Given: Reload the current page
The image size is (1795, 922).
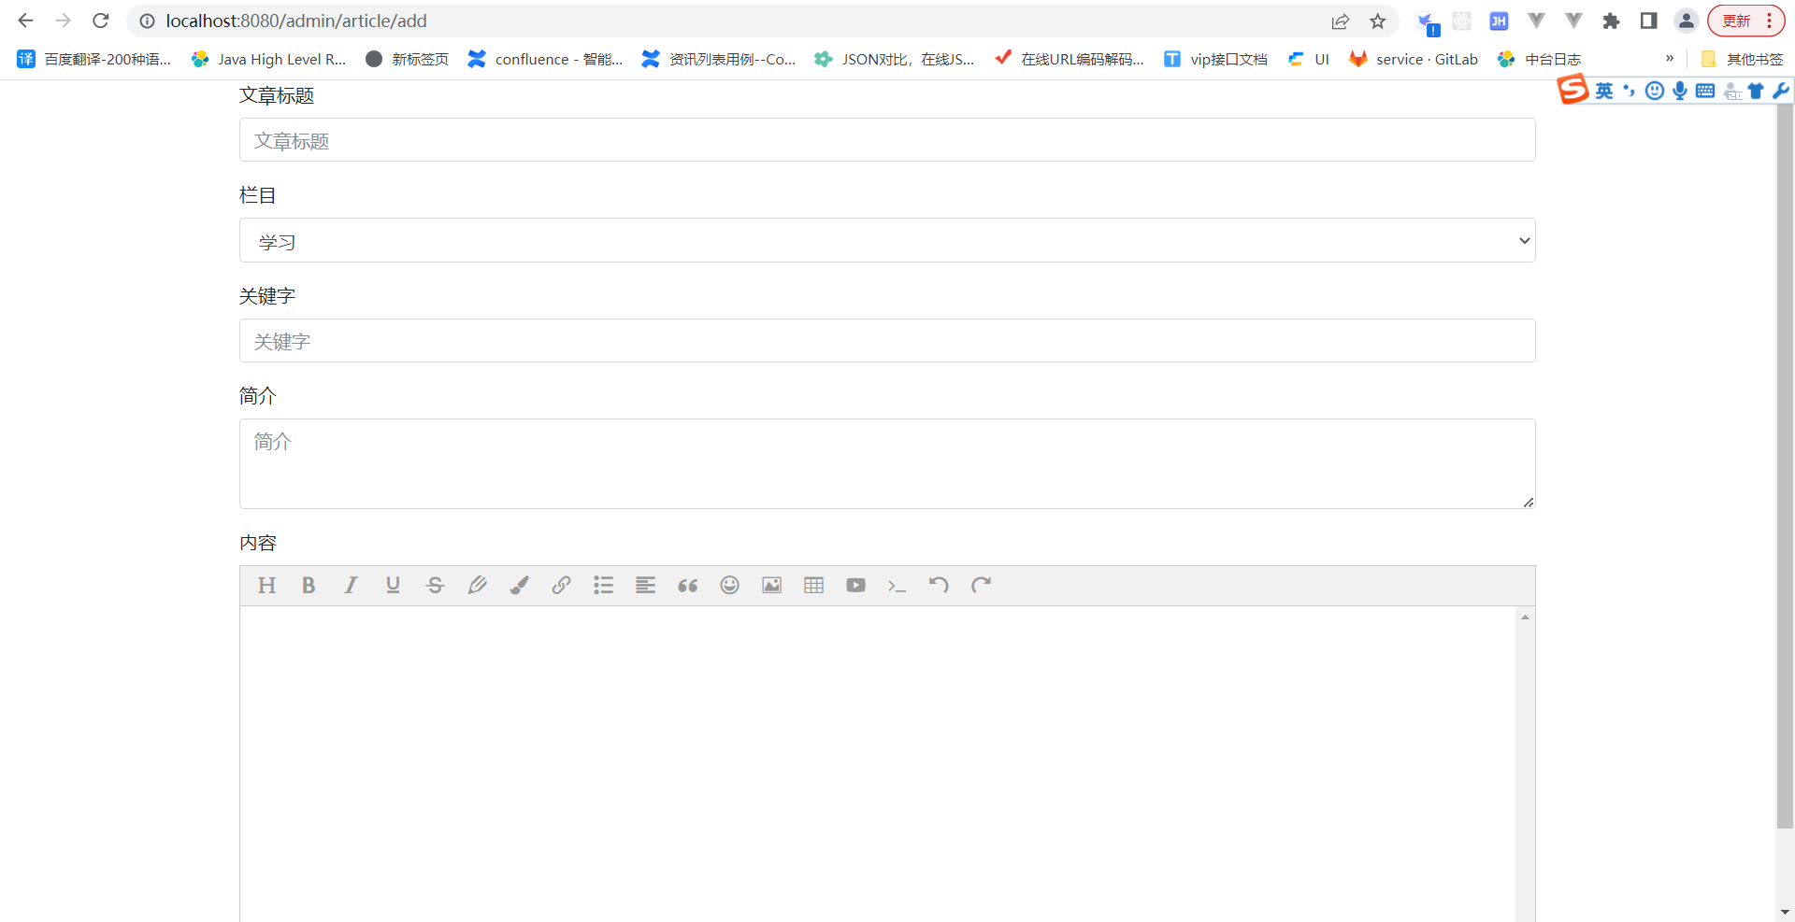Looking at the screenshot, I should coord(101,21).
